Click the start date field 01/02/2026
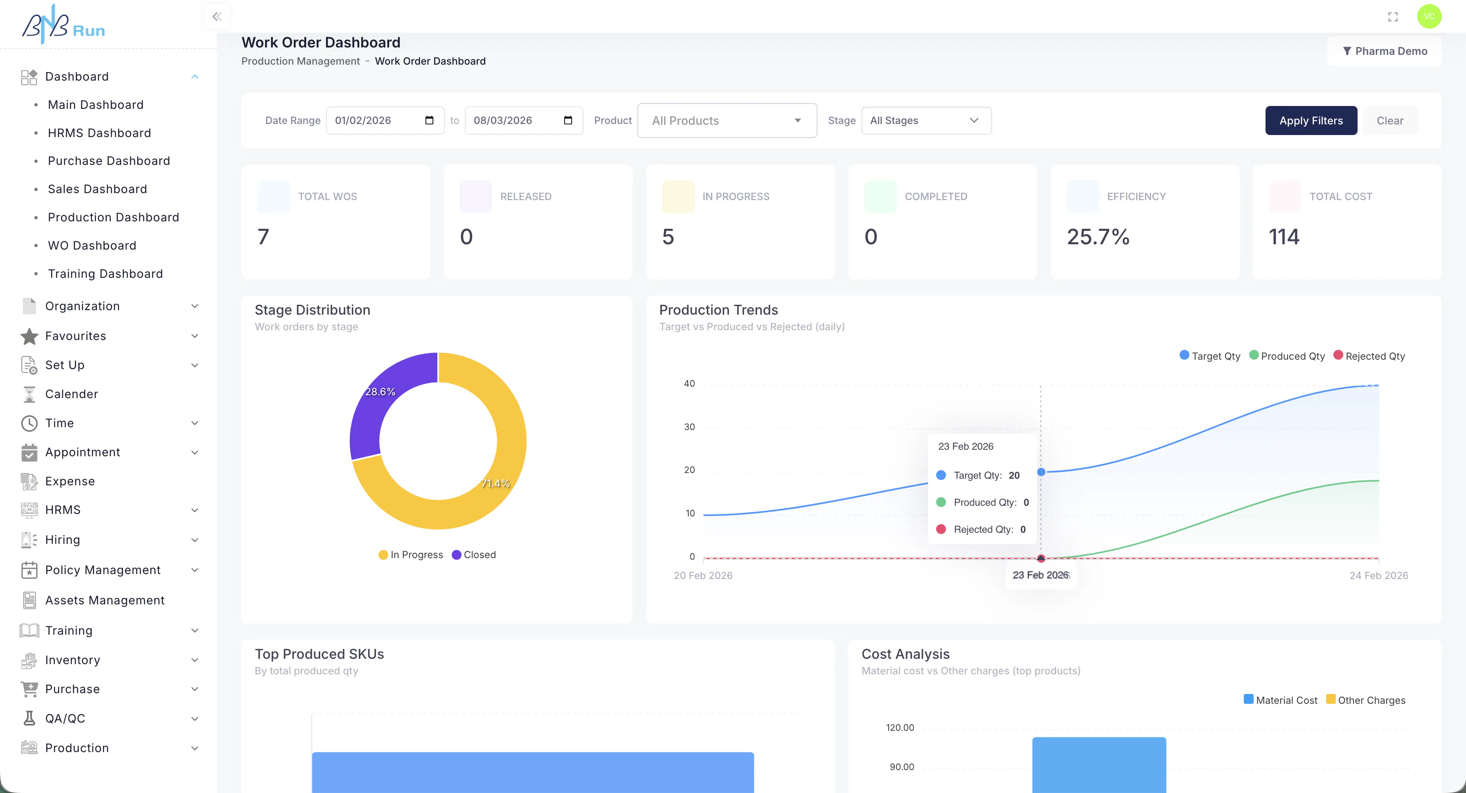Image resolution: width=1466 pixels, height=793 pixels. tap(385, 121)
